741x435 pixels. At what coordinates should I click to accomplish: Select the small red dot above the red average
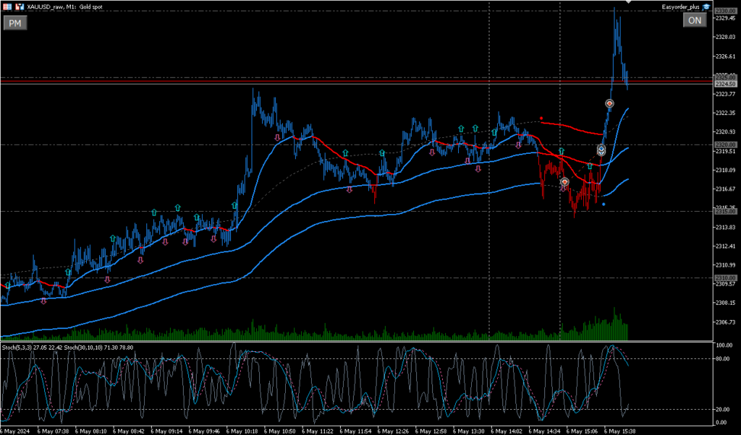coord(541,119)
